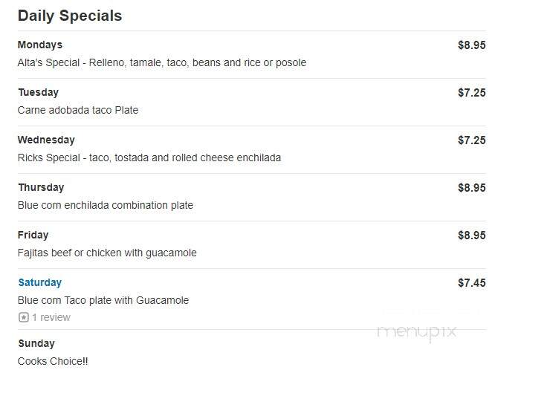This screenshot has width=550, height=393.
Task: Open the Saturday special link
Action: coord(40,282)
